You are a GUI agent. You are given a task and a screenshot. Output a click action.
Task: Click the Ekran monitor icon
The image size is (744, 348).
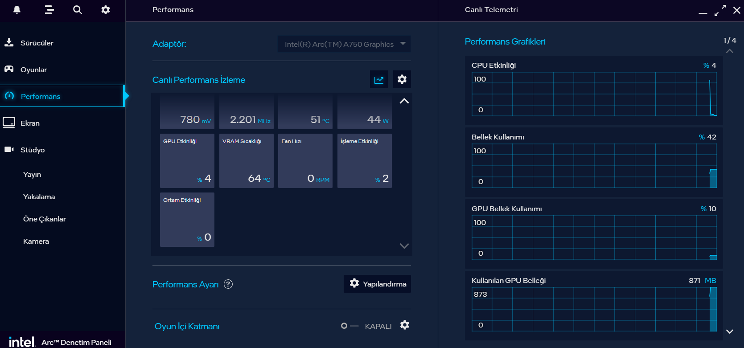pyautogui.click(x=9, y=123)
